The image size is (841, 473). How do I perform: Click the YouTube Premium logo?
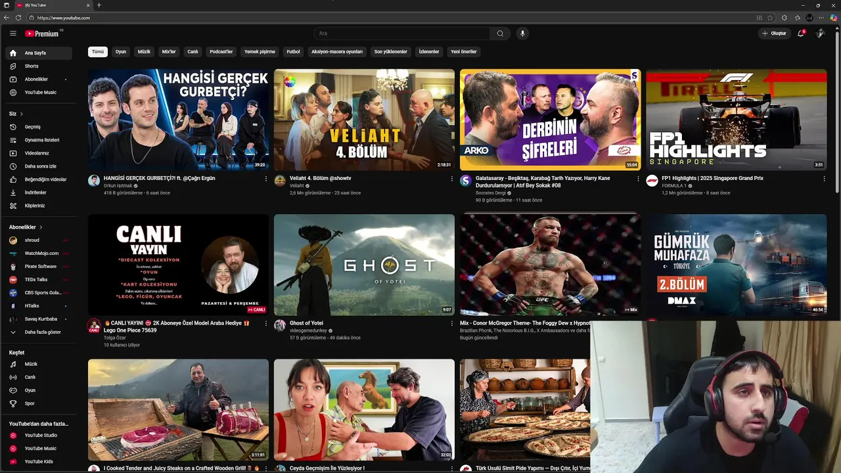[x=43, y=34]
